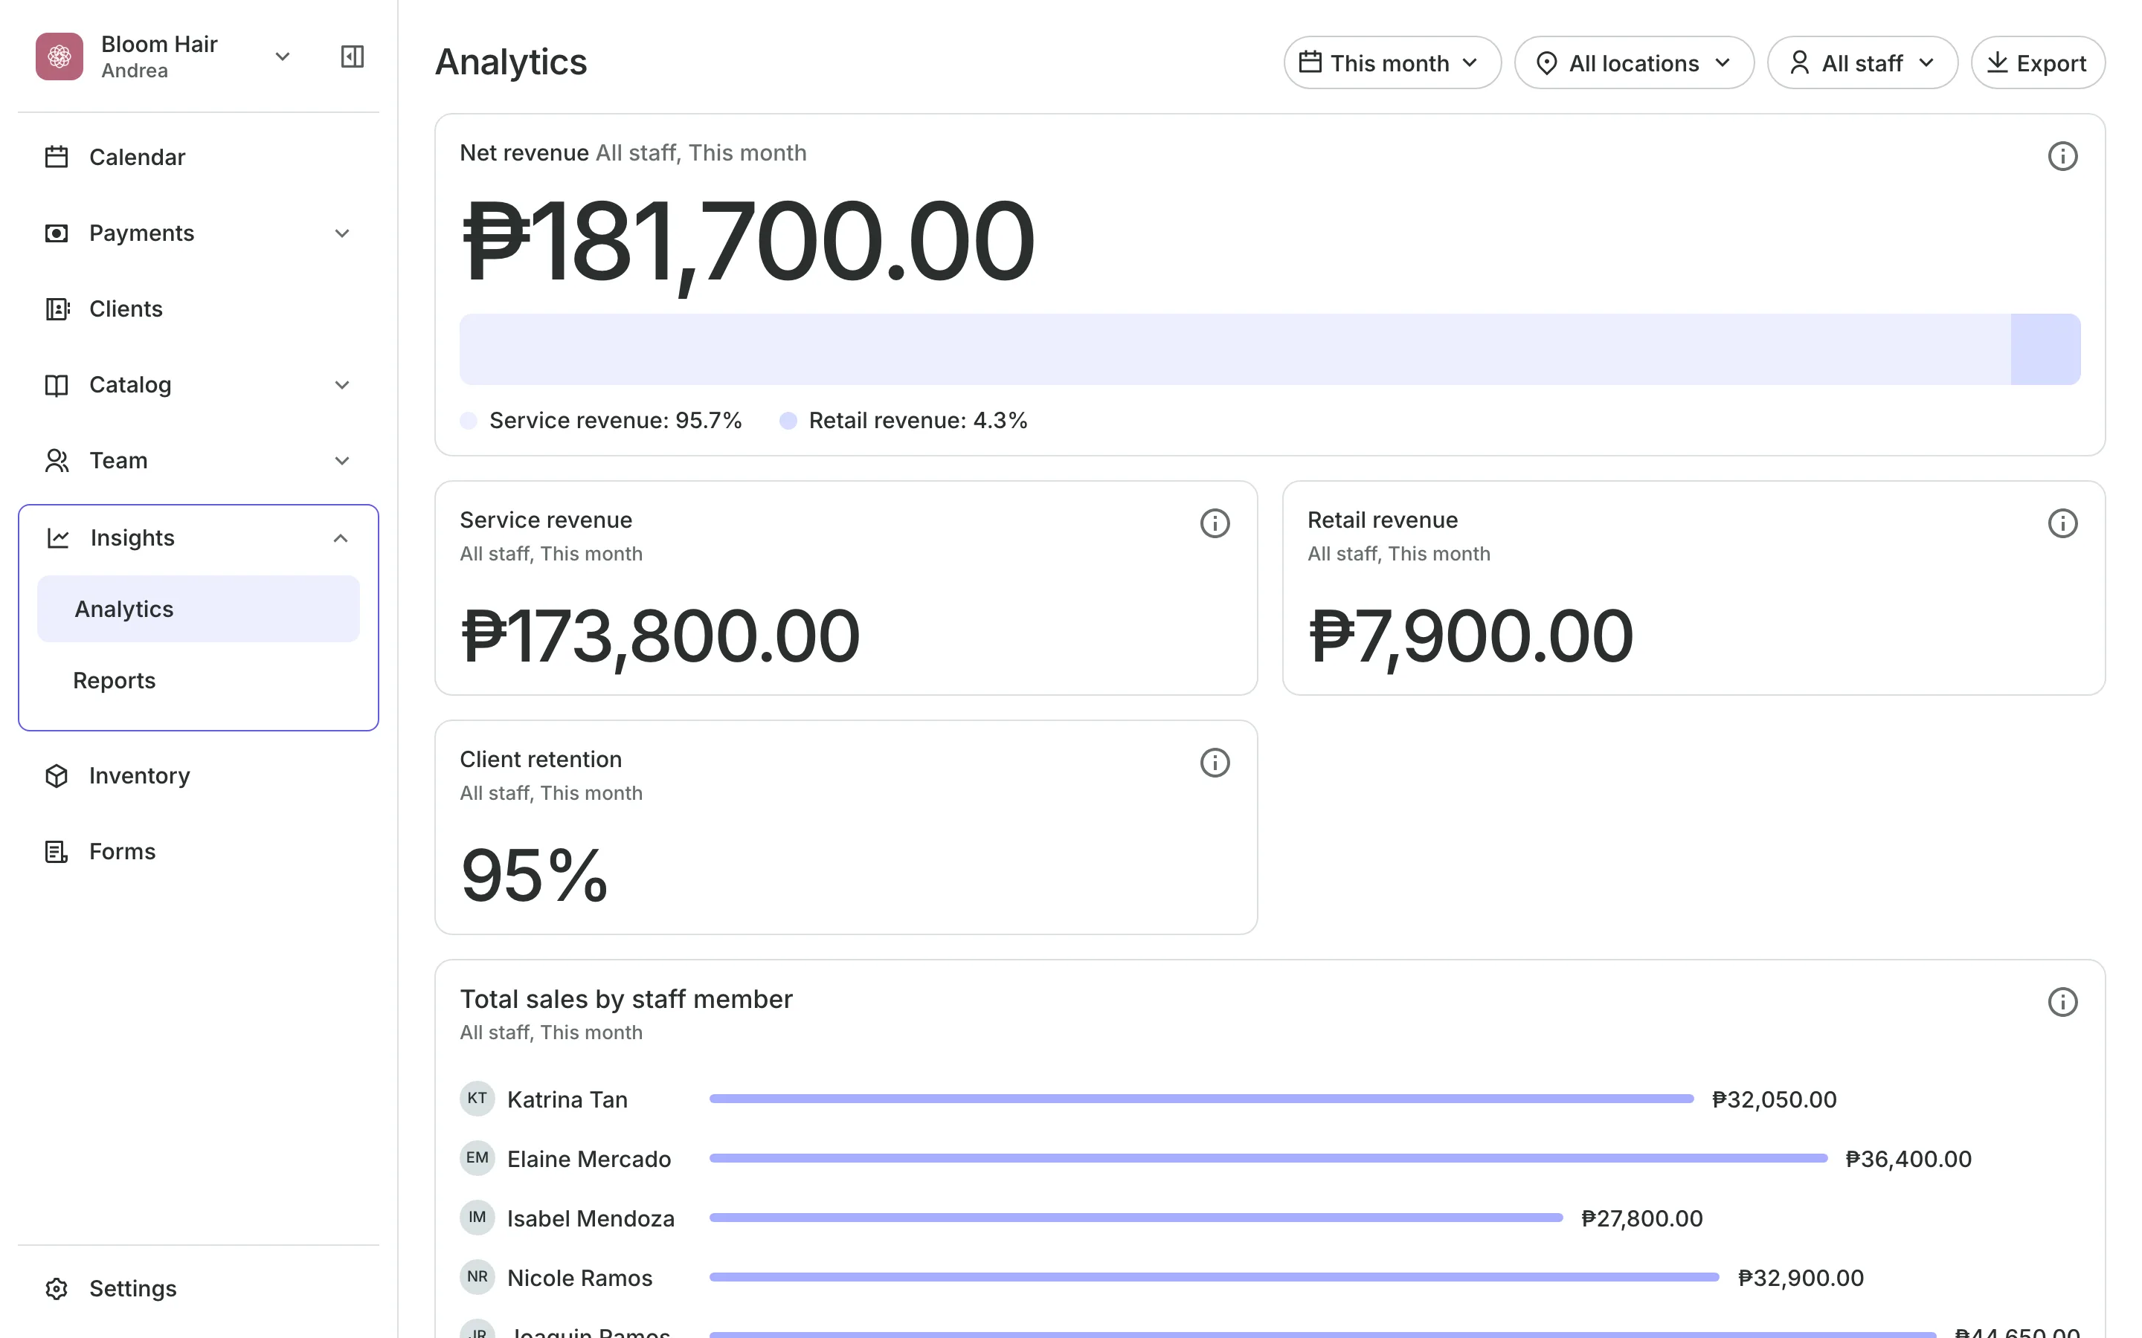Expand the Catalog menu chevron

tap(341, 385)
